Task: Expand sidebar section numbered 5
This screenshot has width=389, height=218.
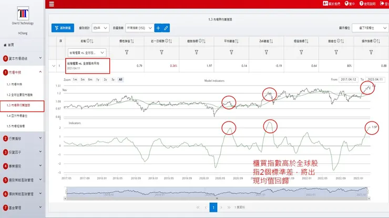Action: (22, 180)
